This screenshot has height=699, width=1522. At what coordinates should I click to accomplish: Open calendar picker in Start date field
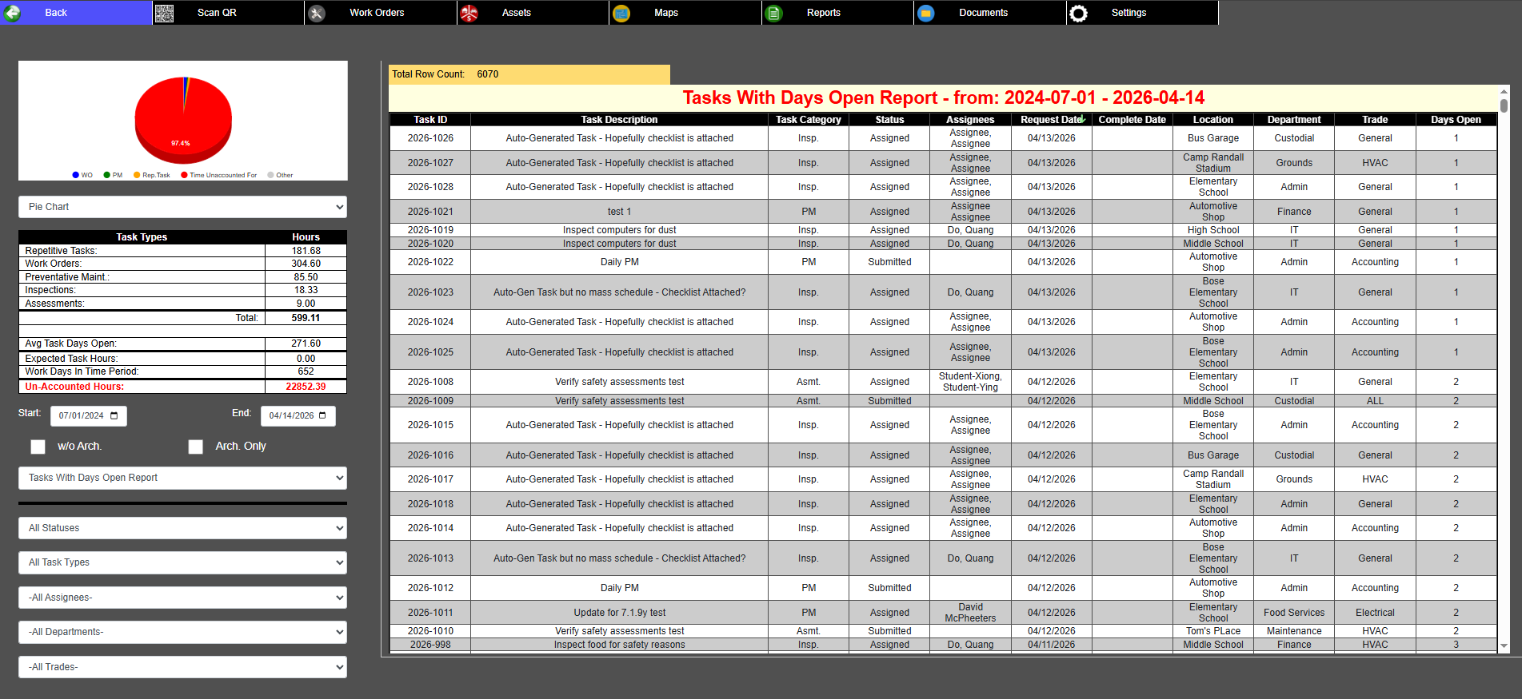tap(114, 416)
